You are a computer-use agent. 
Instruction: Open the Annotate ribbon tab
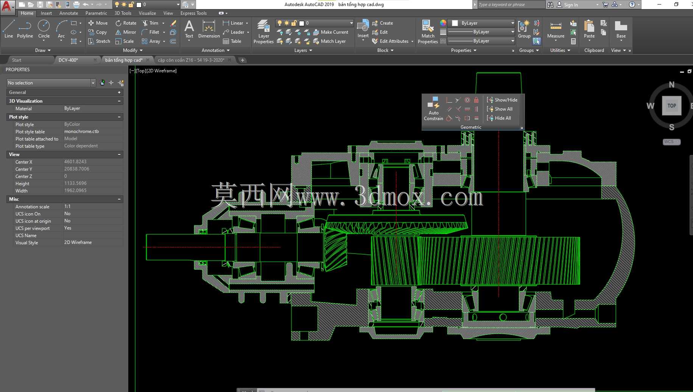pyautogui.click(x=69, y=13)
